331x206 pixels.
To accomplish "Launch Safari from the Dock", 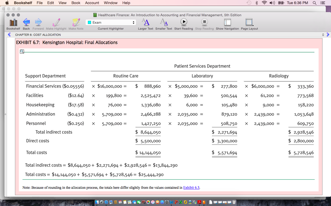I will click(106, 202).
